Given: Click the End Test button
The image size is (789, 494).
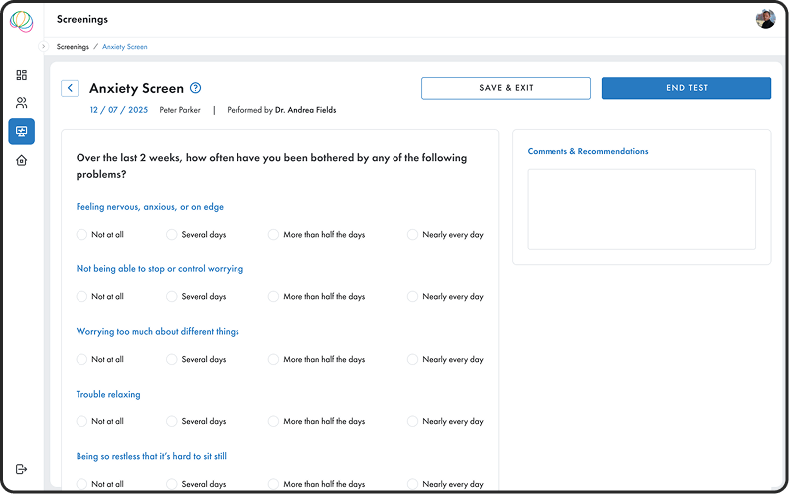Looking at the screenshot, I should [687, 88].
